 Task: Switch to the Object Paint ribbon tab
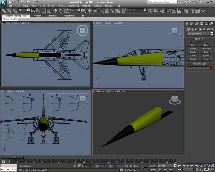coord(70,16)
